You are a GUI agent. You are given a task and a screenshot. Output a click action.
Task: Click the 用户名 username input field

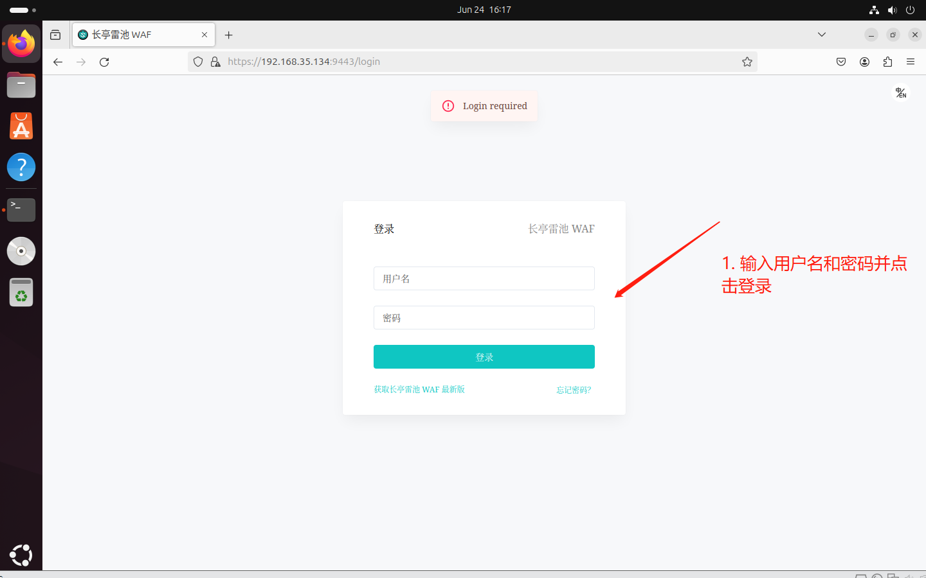[x=484, y=279]
